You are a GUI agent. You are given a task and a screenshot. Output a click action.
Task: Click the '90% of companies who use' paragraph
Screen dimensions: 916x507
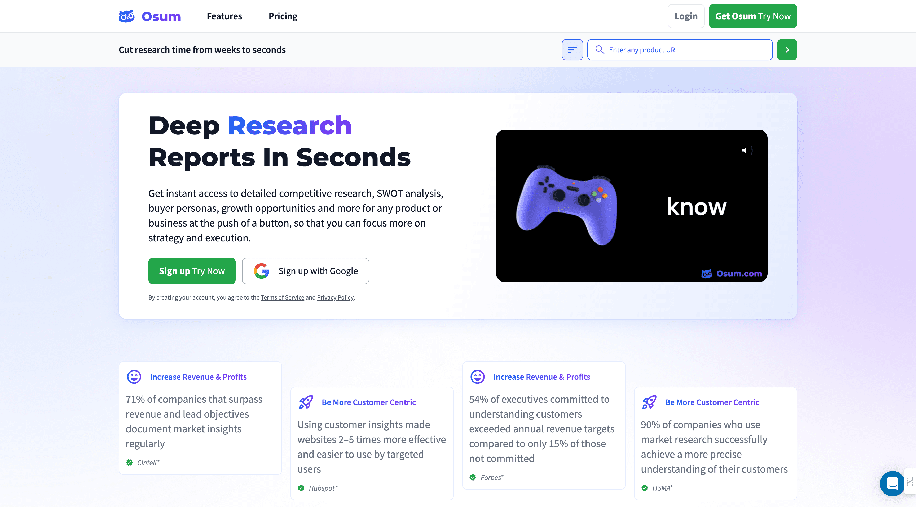(714, 447)
